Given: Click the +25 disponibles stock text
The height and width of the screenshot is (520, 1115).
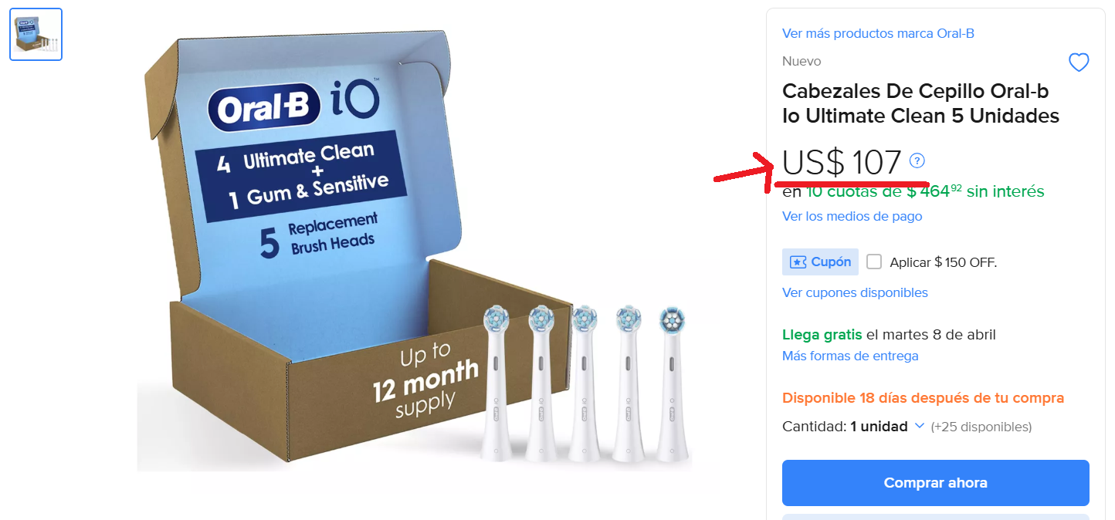Looking at the screenshot, I should click(981, 427).
